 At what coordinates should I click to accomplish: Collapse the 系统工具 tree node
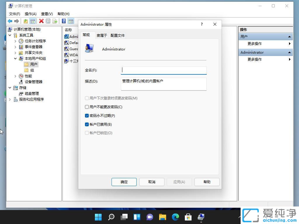(10, 35)
